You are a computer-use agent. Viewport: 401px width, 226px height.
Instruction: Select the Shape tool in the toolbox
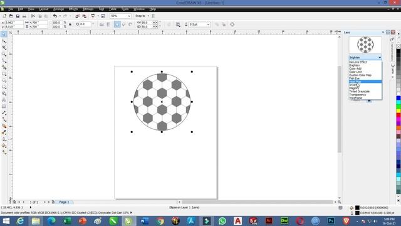4,41
